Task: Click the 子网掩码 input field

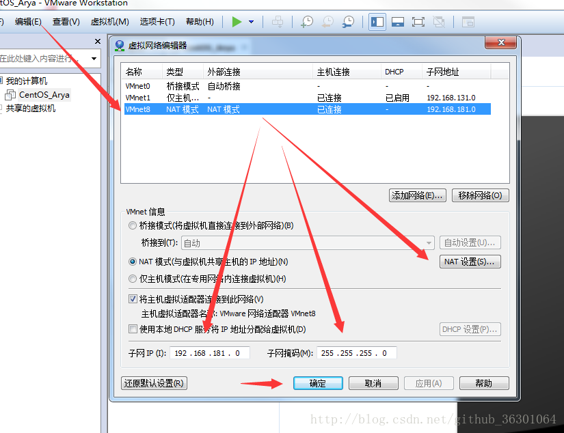Action: pyautogui.click(x=356, y=353)
